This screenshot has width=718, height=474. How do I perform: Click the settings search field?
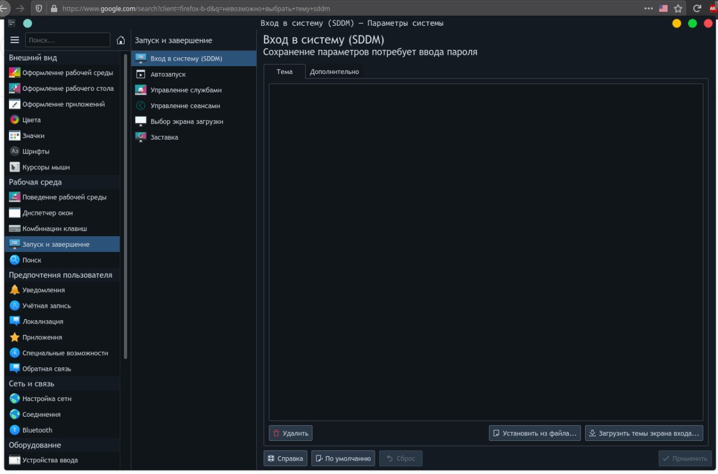68,40
